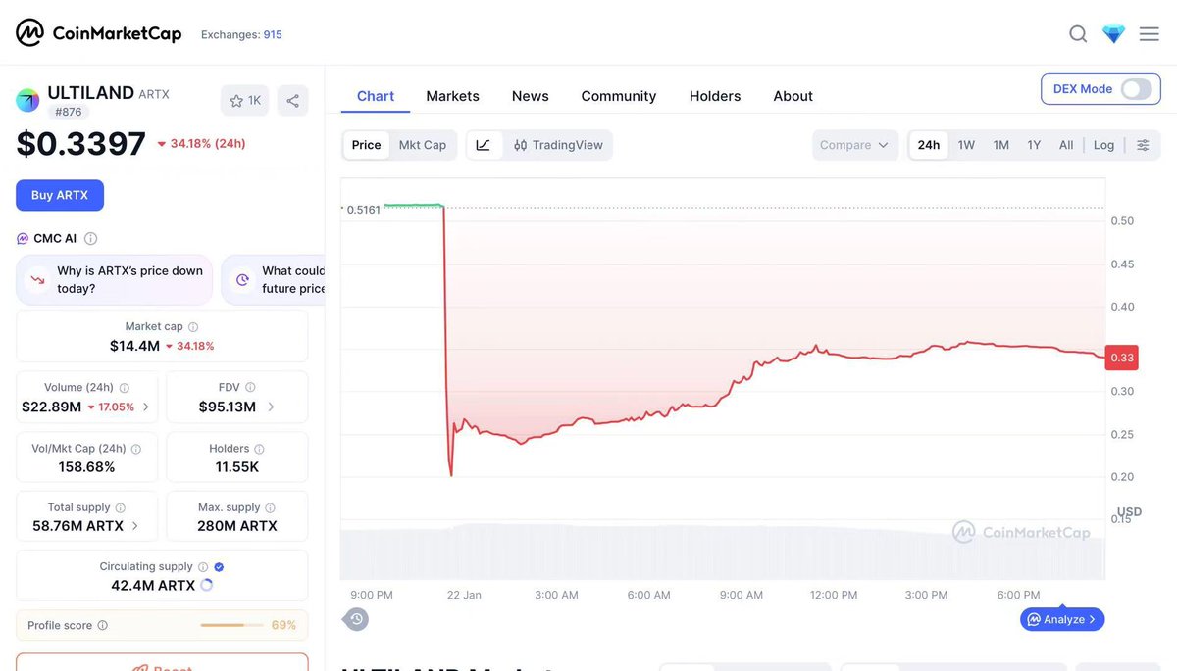
Task: Open the Community tab
Action: click(618, 96)
